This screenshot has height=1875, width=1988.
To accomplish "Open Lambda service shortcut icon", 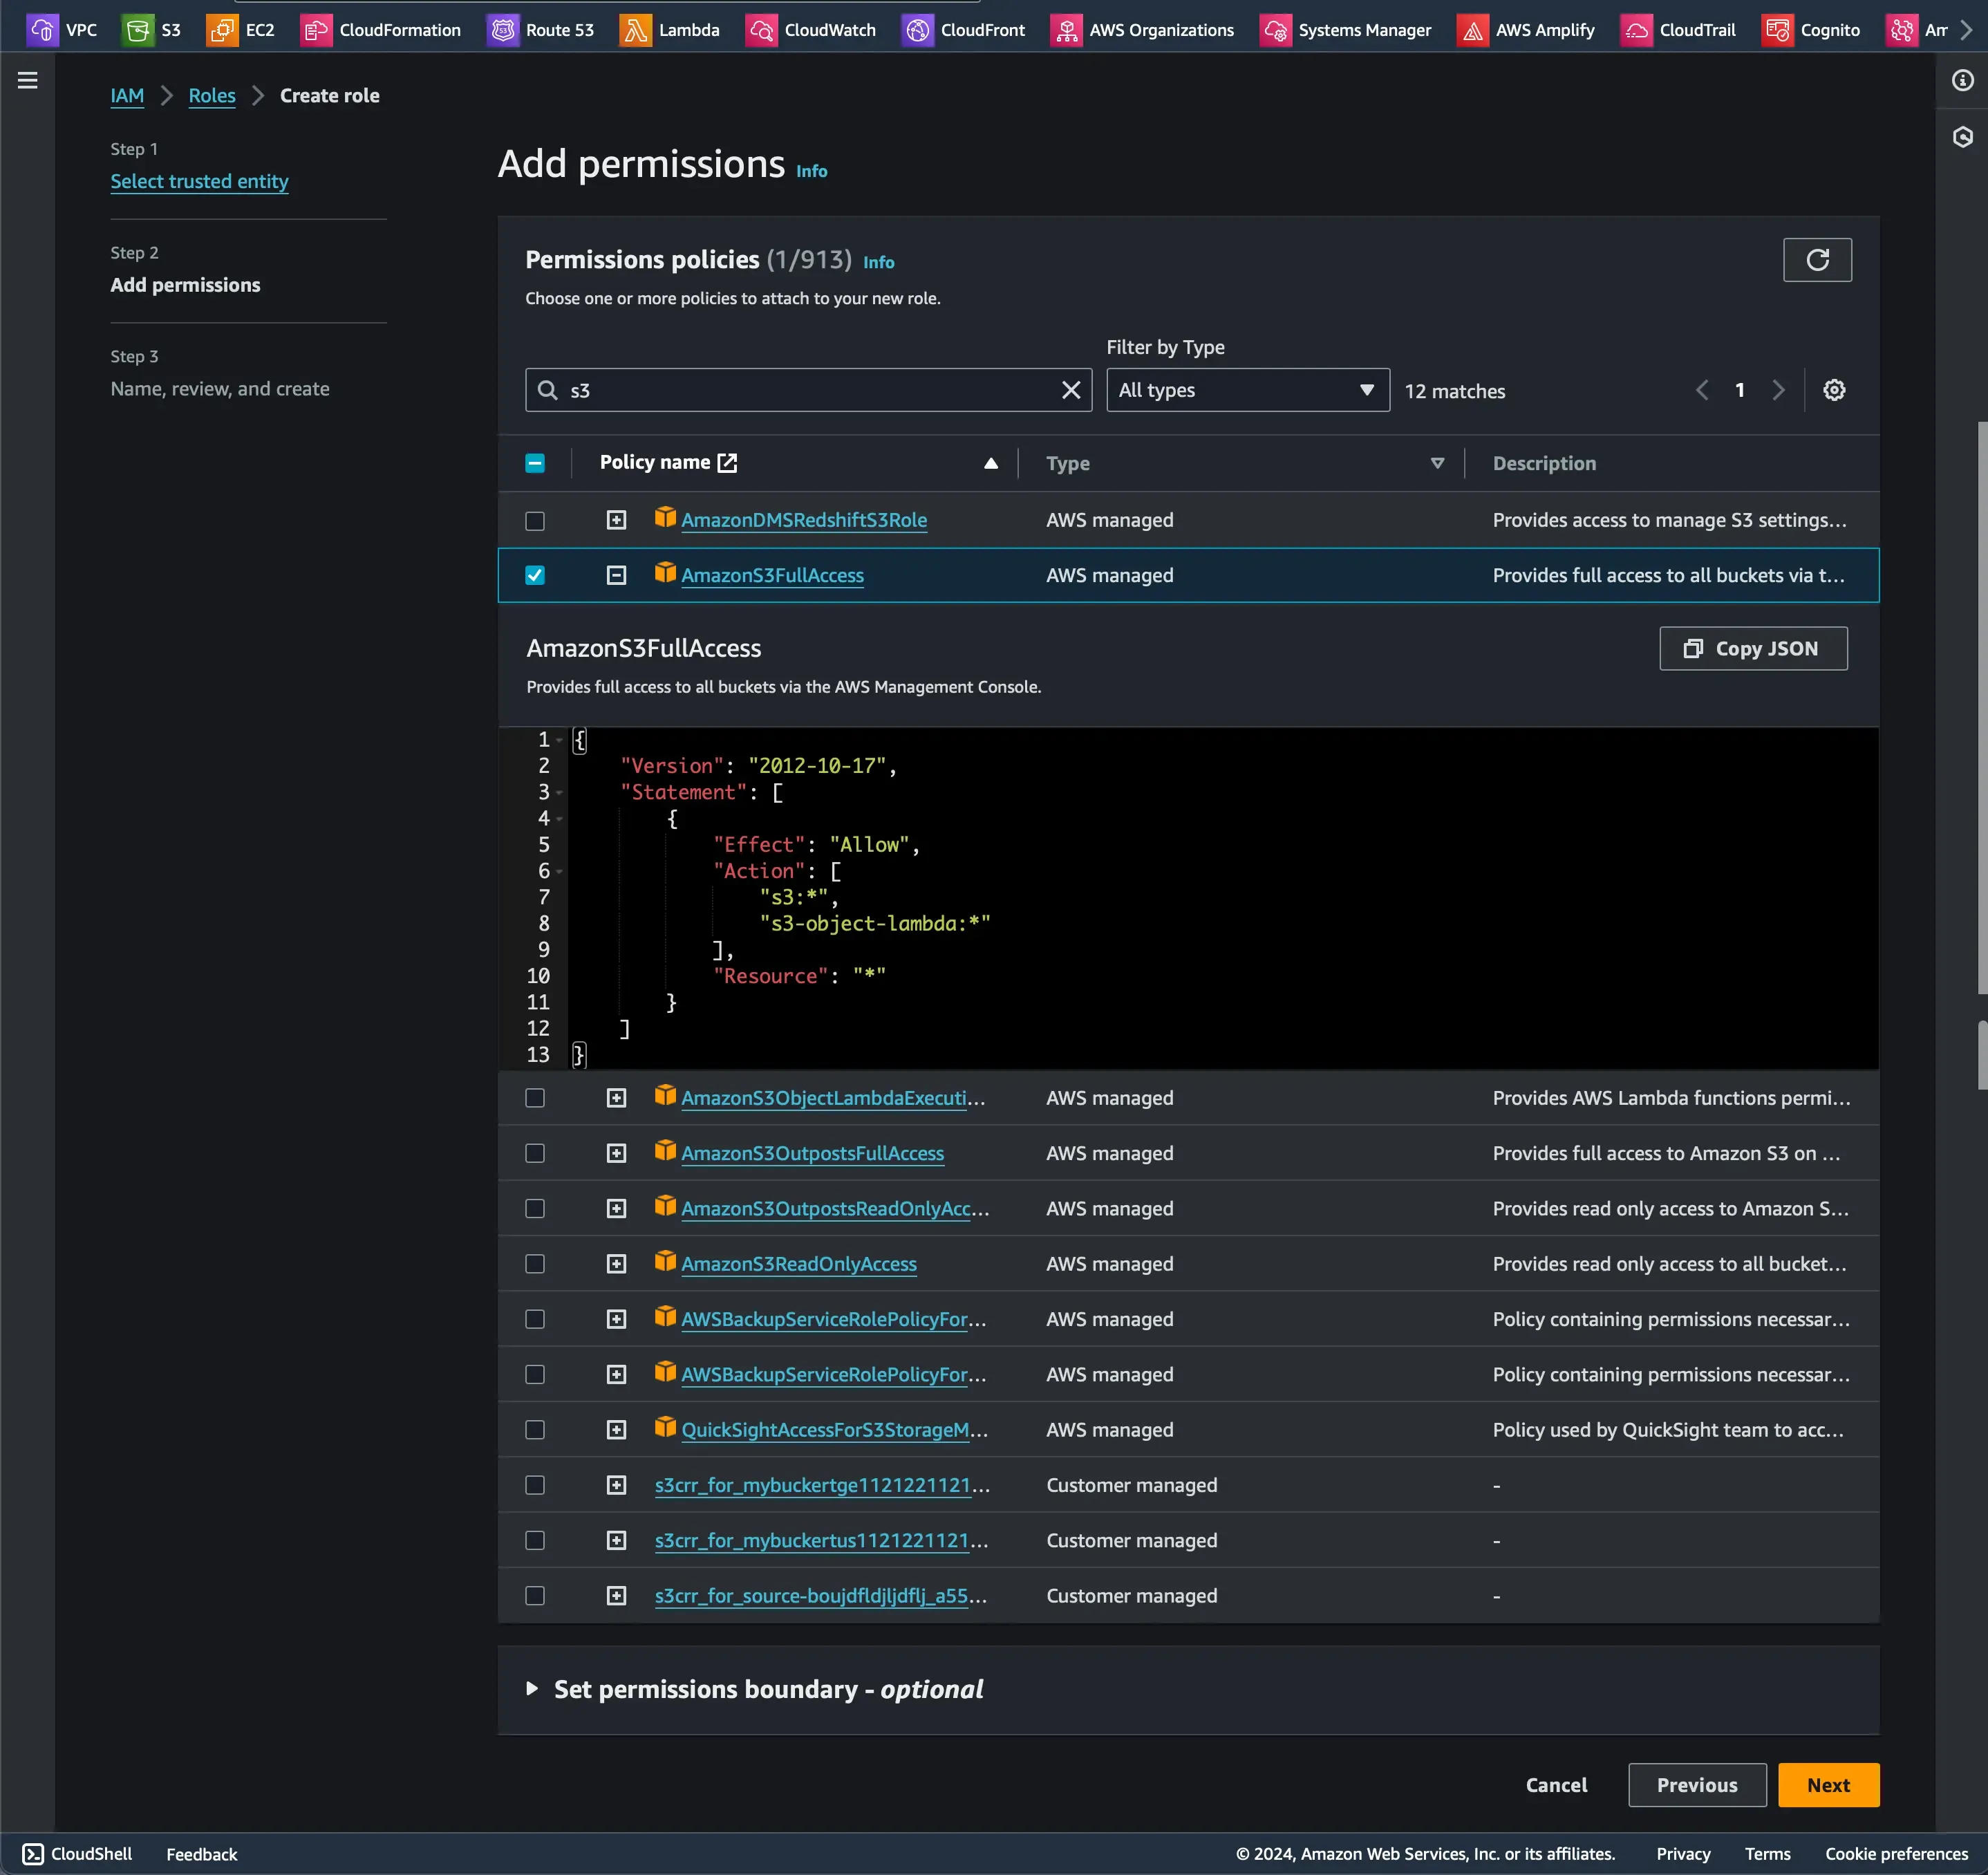I will [x=635, y=30].
